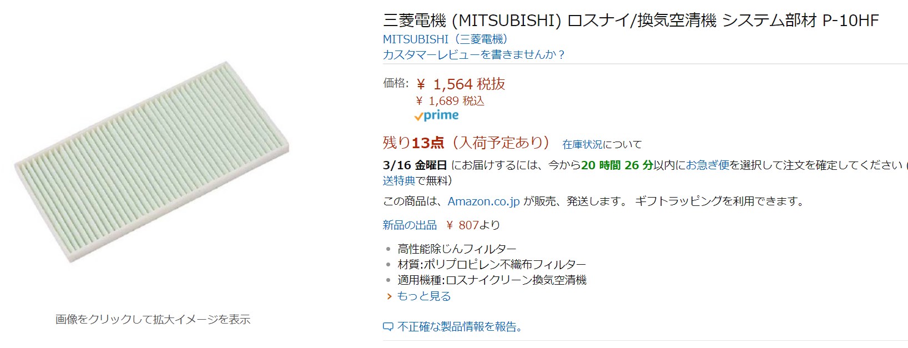
Task: Open the MITSUBISHI（三菱電機） brand link
Action: point(445,39)
